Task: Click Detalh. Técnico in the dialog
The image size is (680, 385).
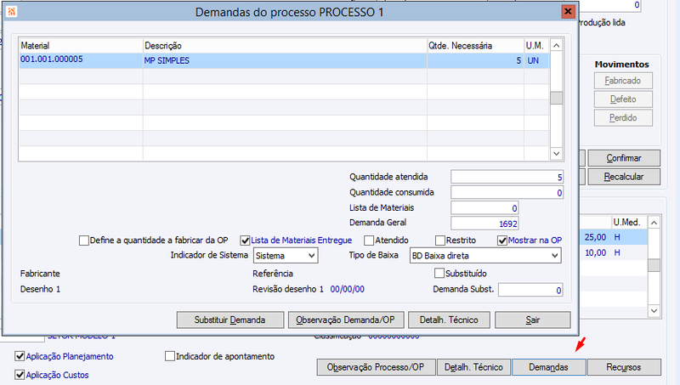Action: coord(449,320)
